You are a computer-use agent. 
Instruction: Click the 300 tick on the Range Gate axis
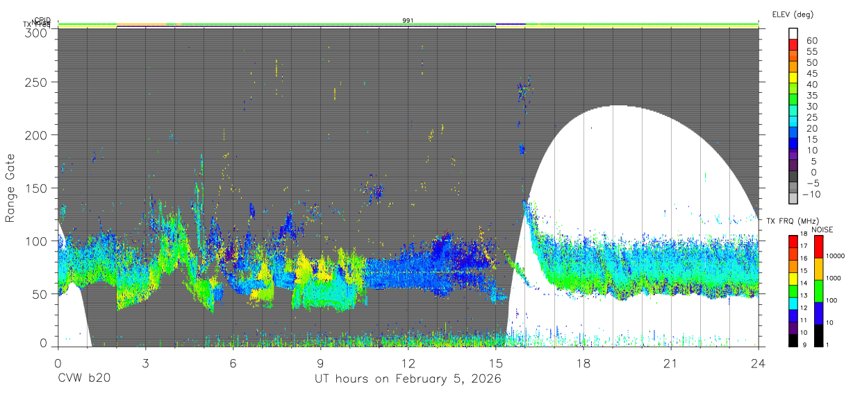coord(37,32)
